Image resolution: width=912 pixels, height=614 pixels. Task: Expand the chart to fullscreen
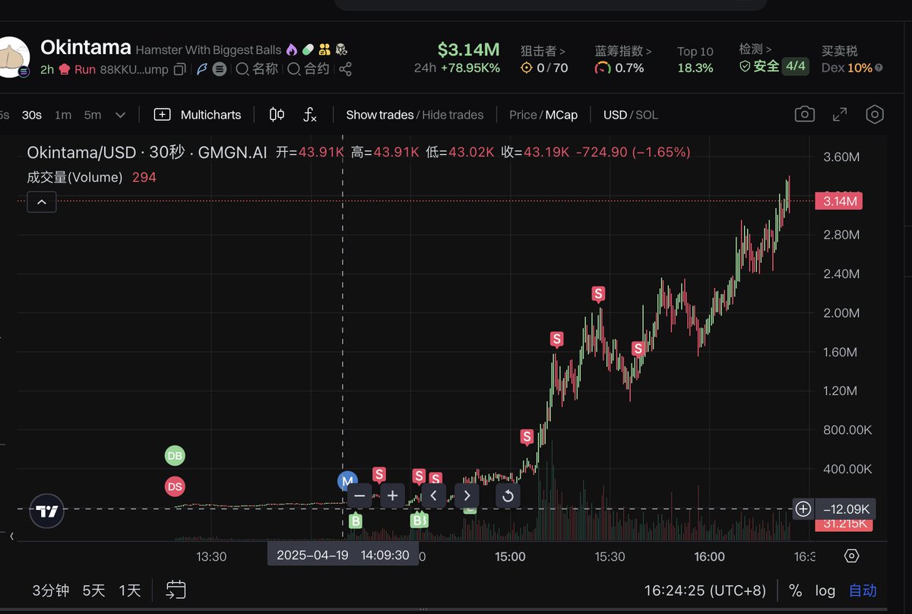pyautogui.click(x=840, y=115)
